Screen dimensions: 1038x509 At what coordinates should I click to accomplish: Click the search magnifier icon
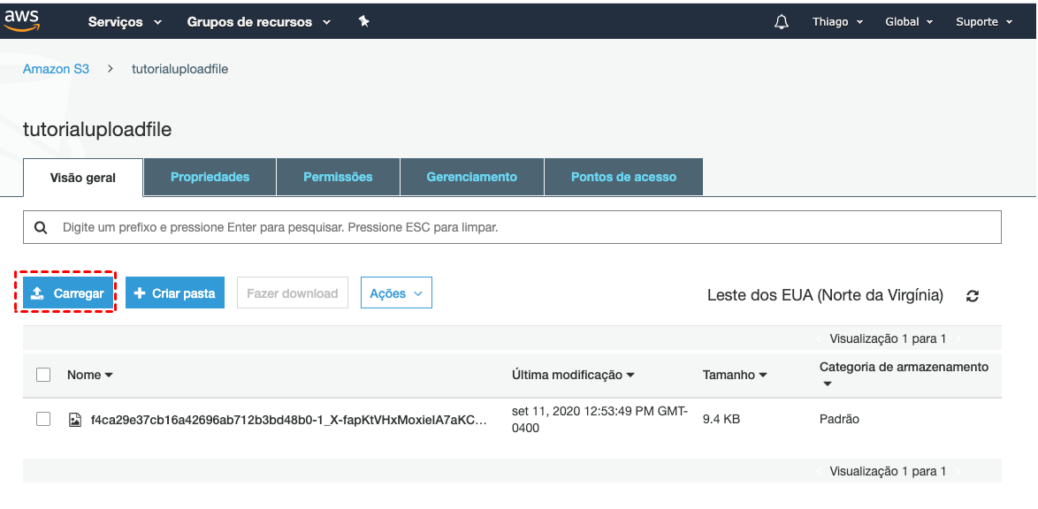coord(41,228)
